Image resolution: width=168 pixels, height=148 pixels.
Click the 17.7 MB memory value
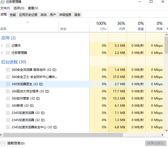point(119,91)
